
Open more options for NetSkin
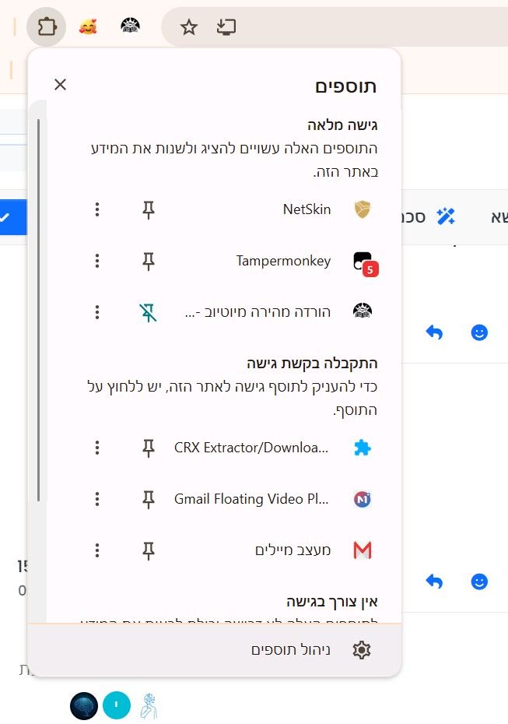click(x=97, y=209)
